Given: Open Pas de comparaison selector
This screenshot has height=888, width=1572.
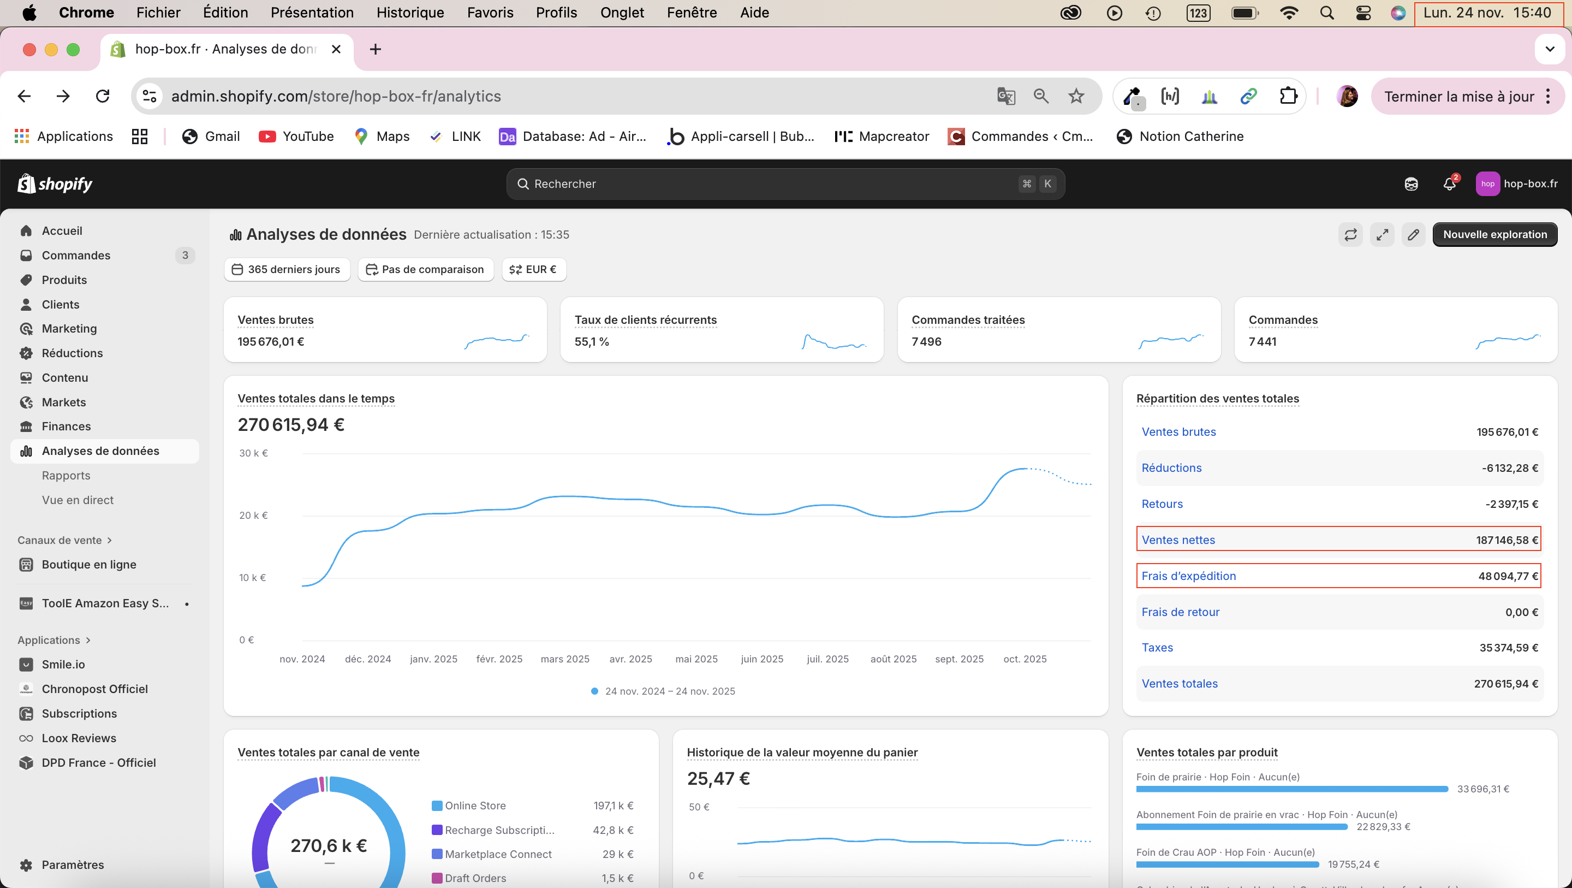Looking at the screenshot, I should (425, 269).
